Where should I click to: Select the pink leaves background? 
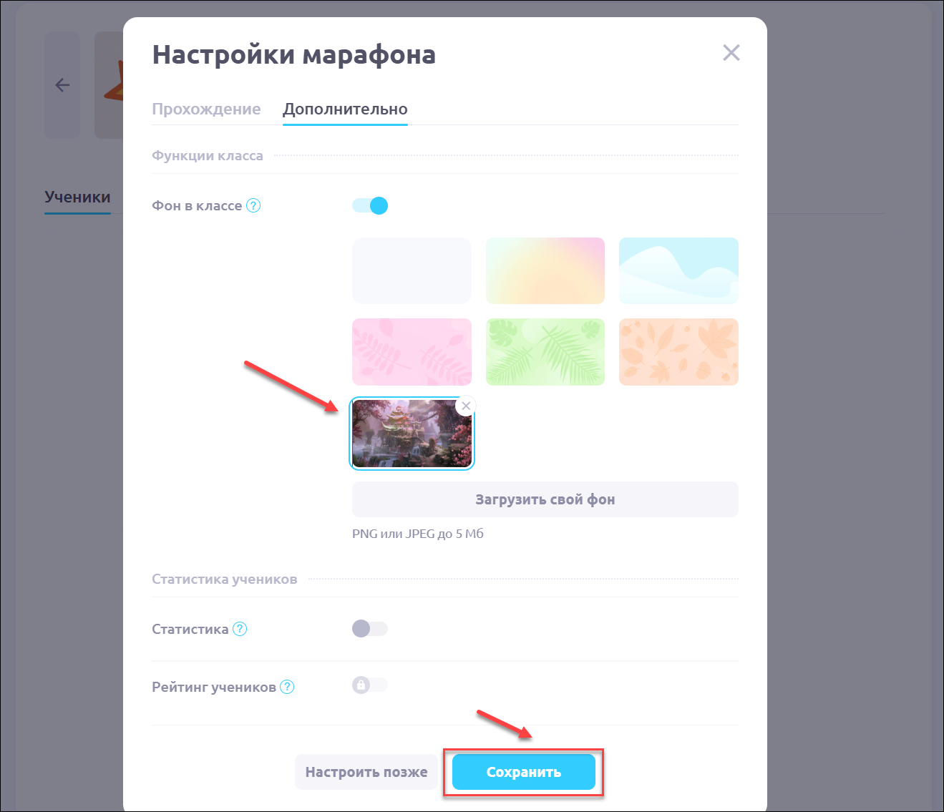pos(412,352)
